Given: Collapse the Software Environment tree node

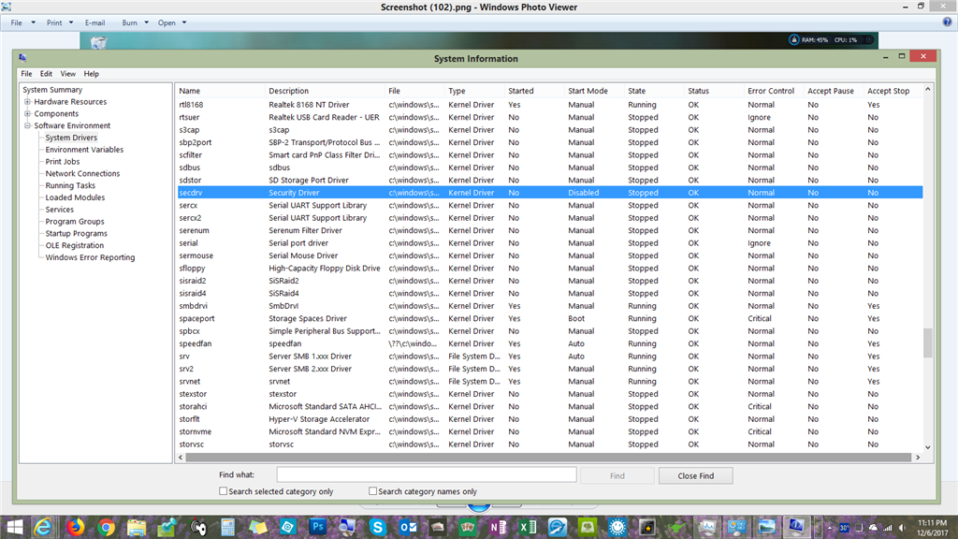Looking at the screenshot, I should tap(27, 125).
